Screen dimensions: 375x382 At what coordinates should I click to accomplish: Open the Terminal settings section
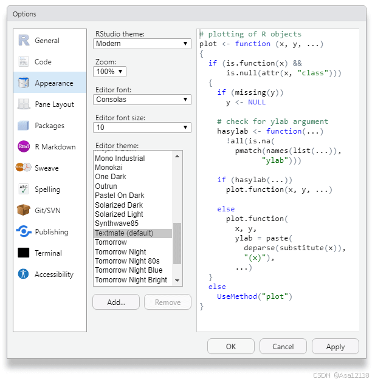coord(50,253)
